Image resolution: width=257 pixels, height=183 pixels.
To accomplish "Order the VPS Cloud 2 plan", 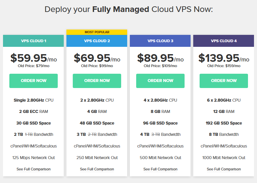I will tap(97, 81).
